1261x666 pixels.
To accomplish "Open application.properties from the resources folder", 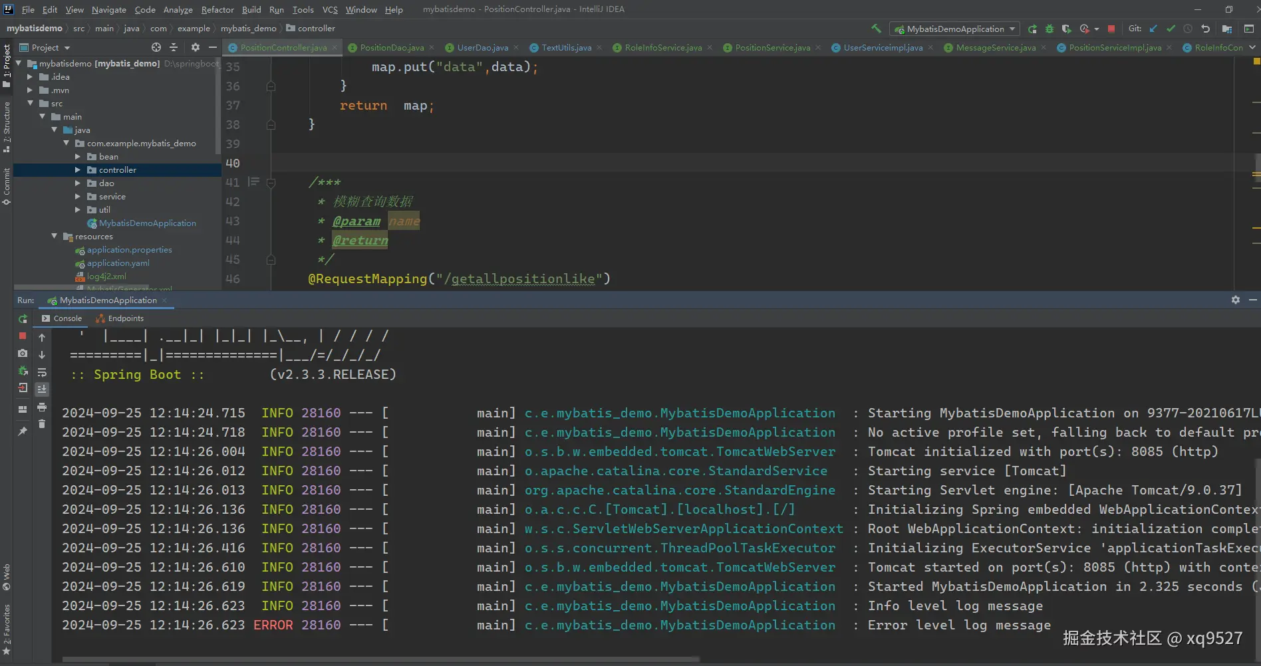I will [129, 250].
